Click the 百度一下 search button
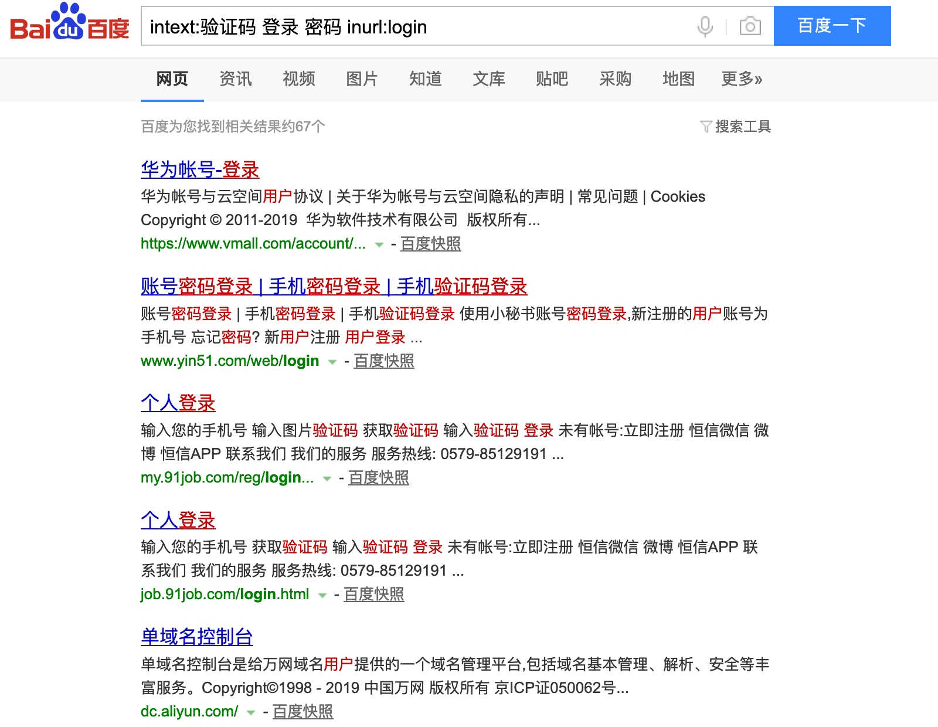938x727 pixels. 832,26
